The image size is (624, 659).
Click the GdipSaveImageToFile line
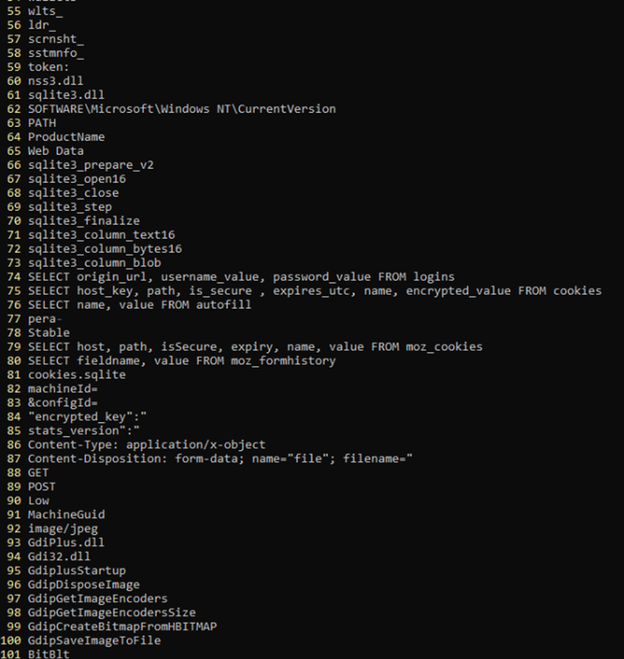click(x=94, y=640)
